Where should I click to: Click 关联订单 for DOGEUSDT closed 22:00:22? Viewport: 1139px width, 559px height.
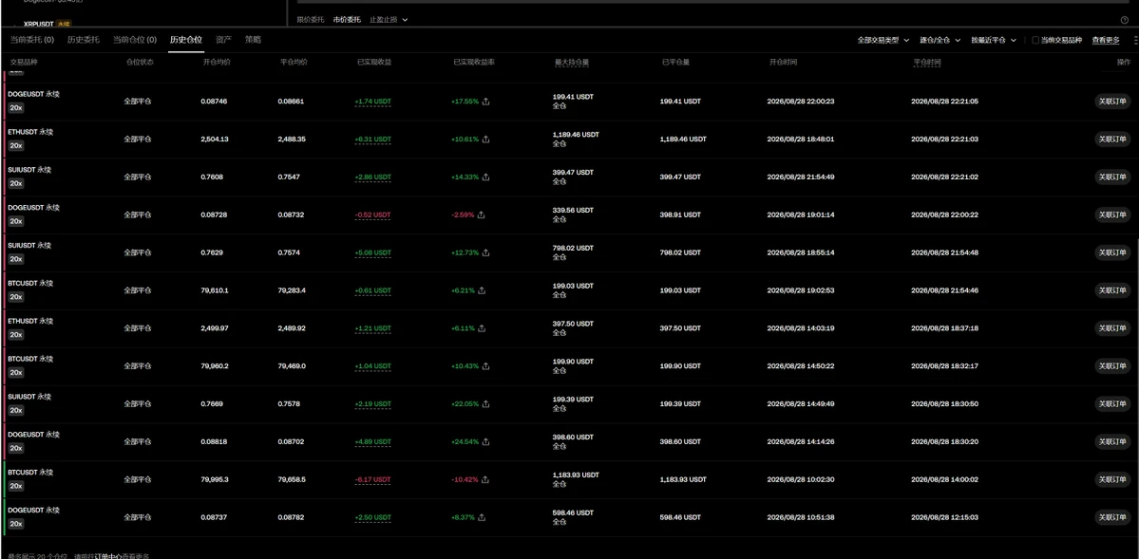coord(1112,214)
